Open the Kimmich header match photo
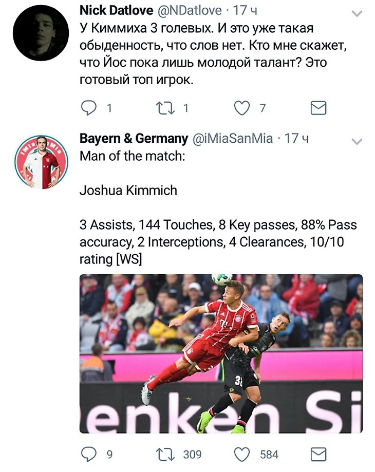This screenshot has height=472, width=375. pos(221,353)
